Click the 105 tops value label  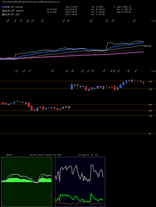(8, 21)
